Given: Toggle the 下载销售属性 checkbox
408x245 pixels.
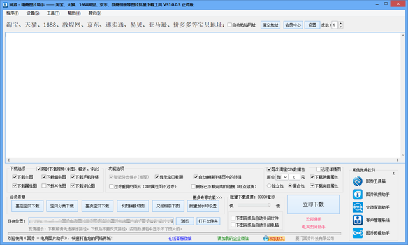Looking at the screenshot, I should tap(312, 177).
